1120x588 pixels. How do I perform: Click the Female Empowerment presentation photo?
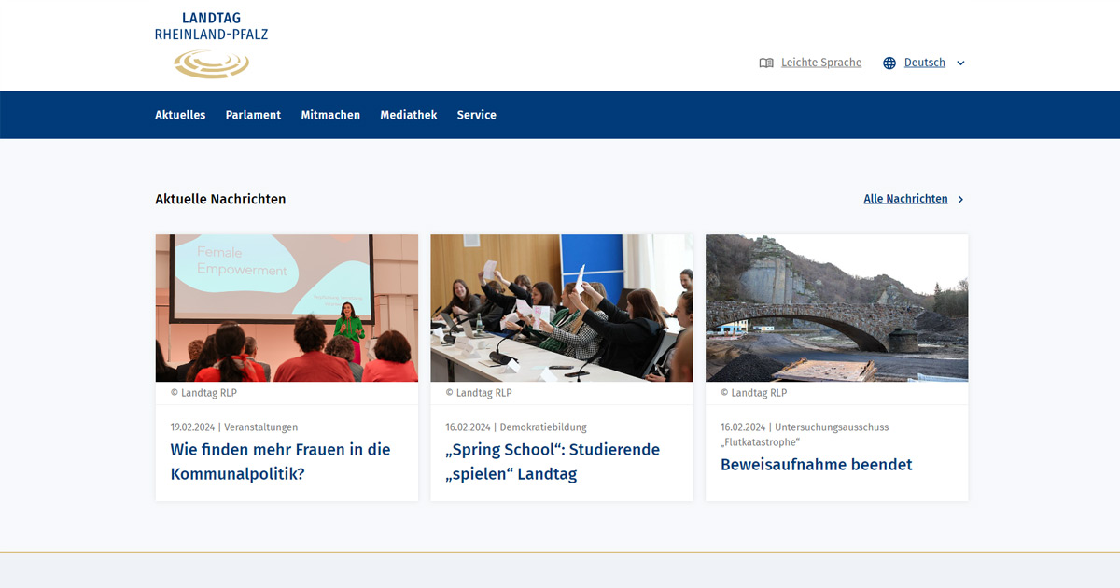pyautogui.click(x=287, y=308)
